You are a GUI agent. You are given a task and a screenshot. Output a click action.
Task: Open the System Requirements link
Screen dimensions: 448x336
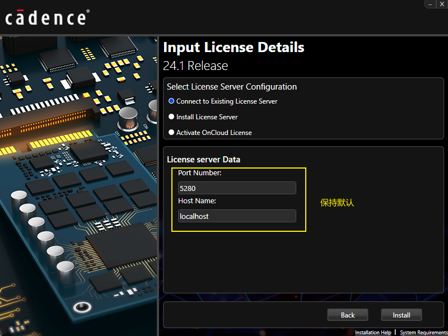click(x=423, y=333)
